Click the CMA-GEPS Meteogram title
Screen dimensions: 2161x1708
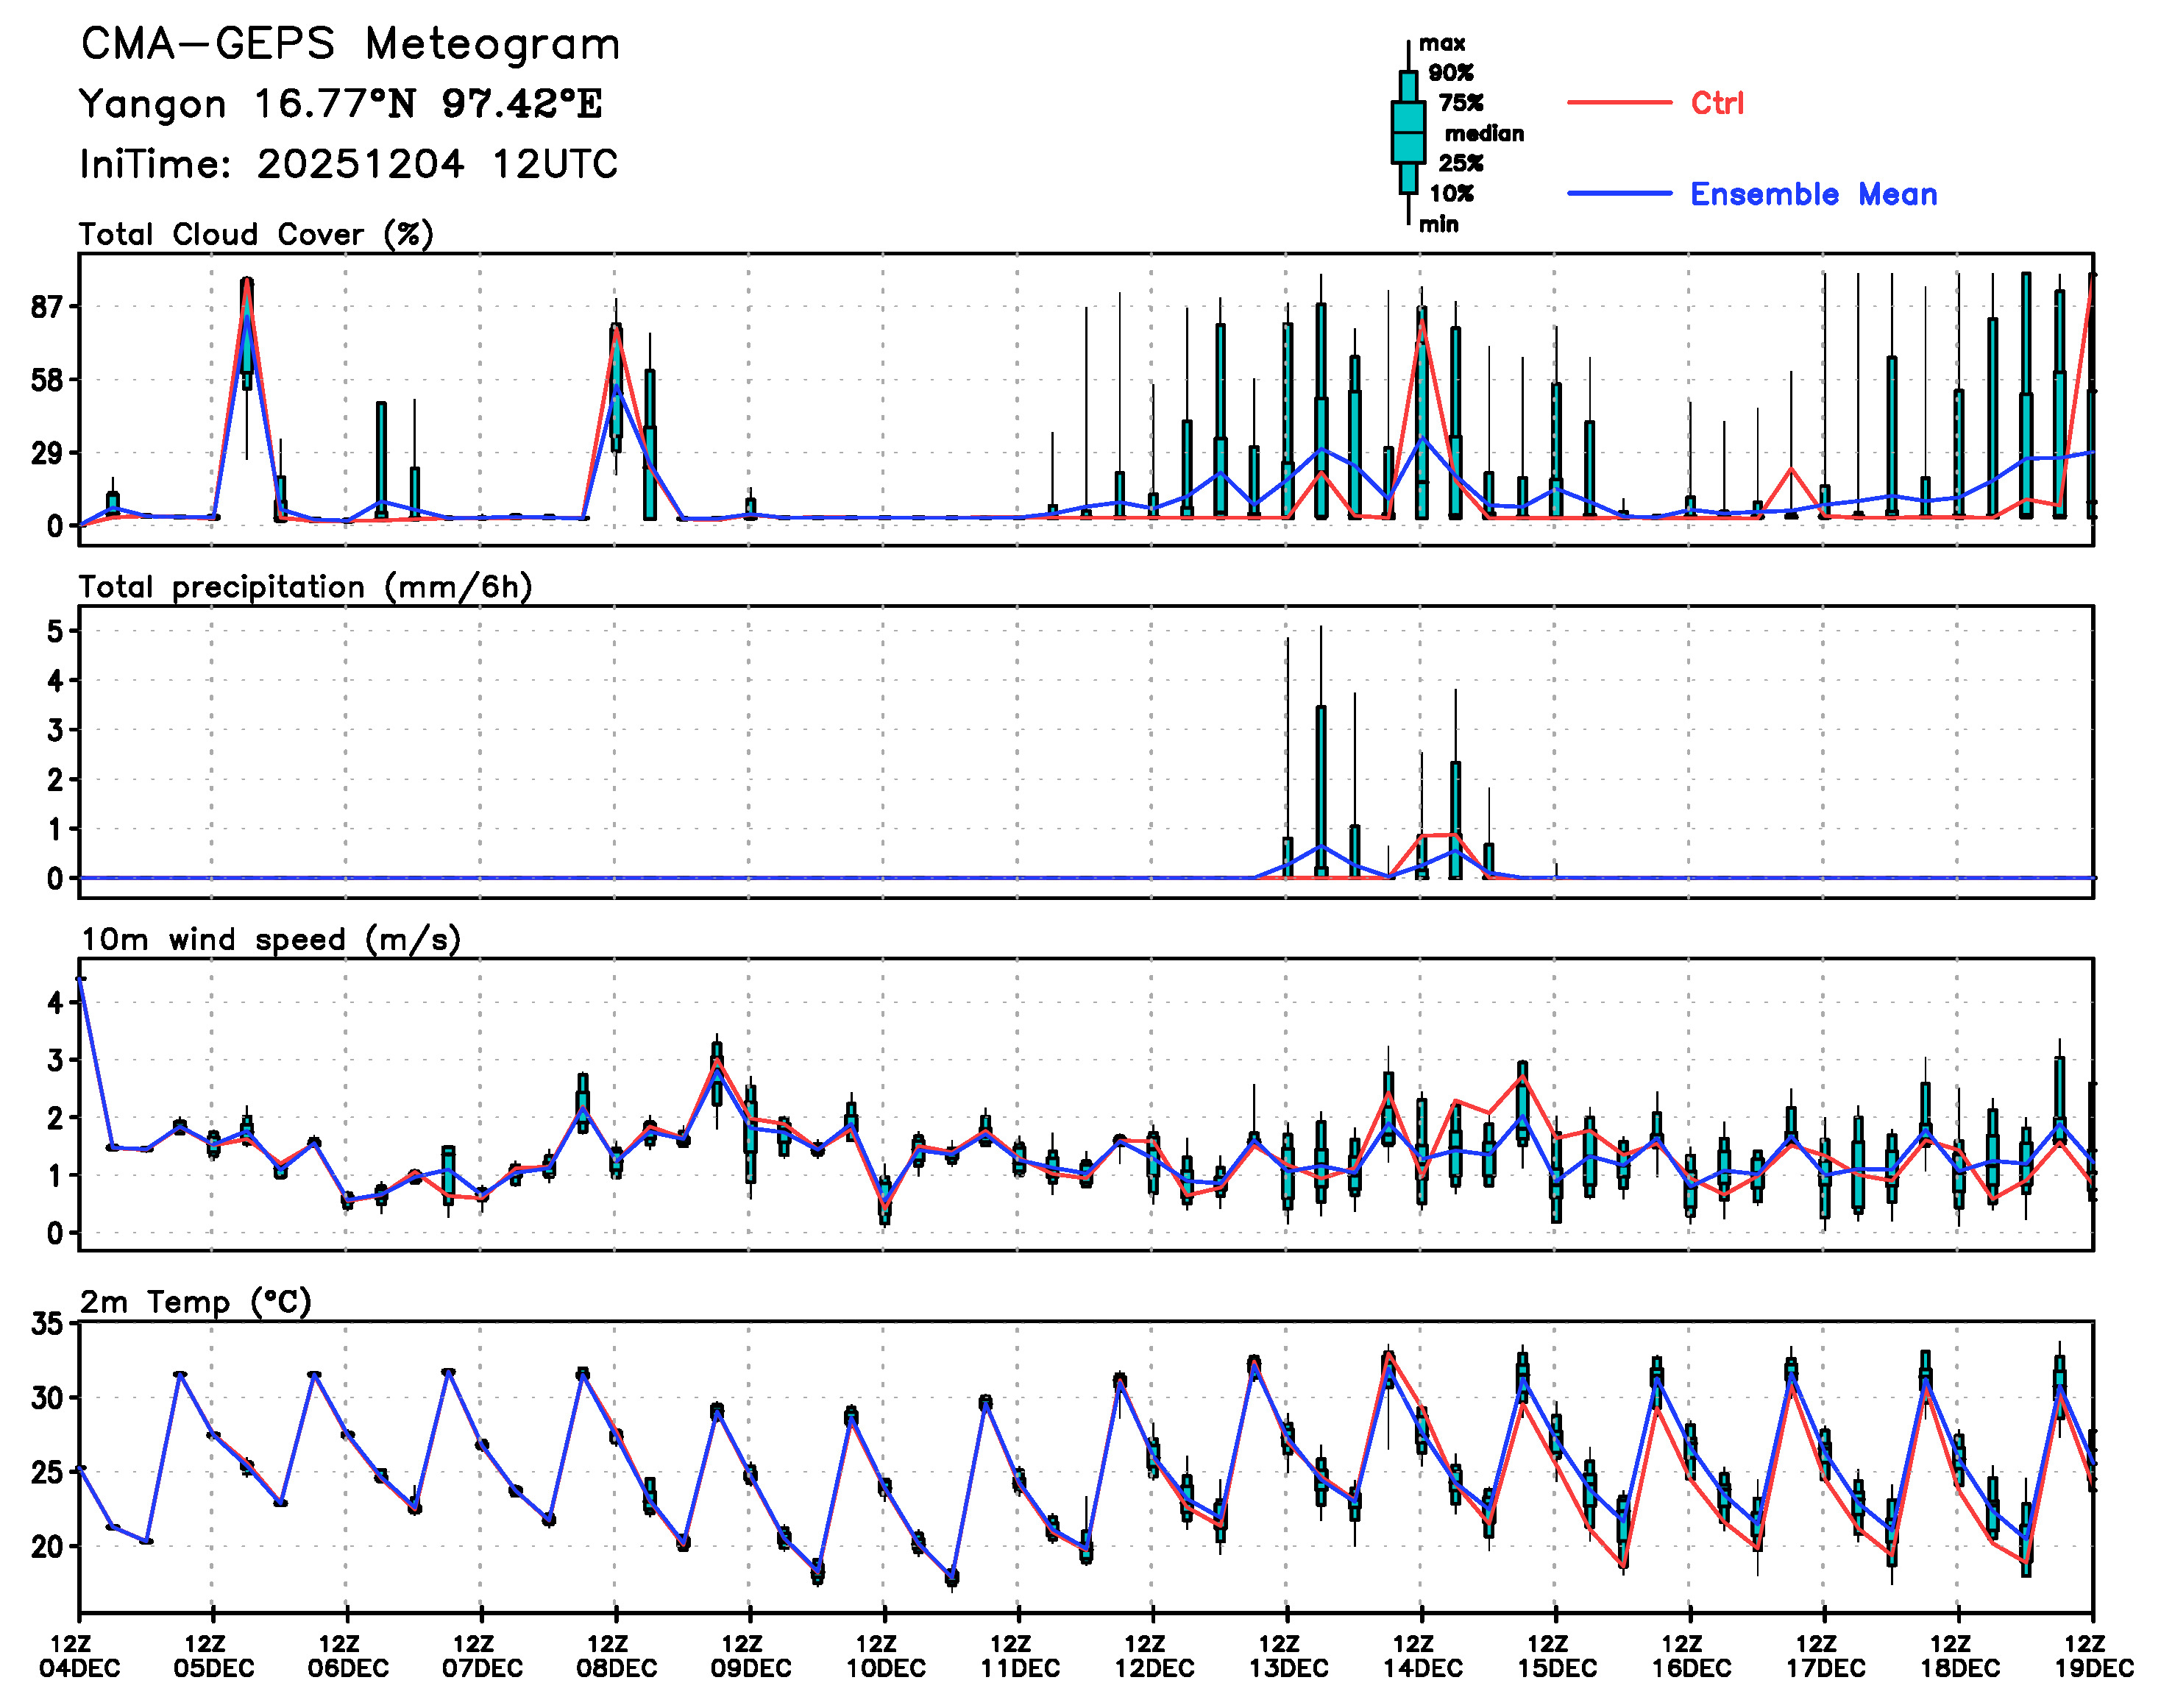(x=350, y=45)
